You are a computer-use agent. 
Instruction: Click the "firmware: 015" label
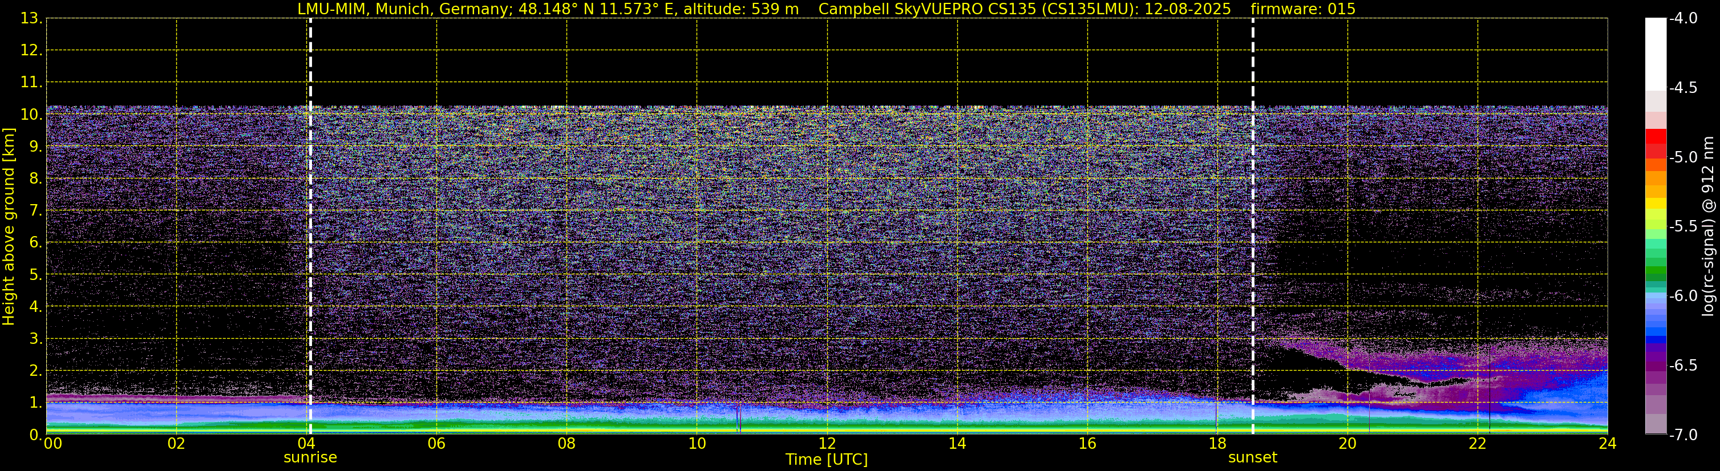(1304, 9)
